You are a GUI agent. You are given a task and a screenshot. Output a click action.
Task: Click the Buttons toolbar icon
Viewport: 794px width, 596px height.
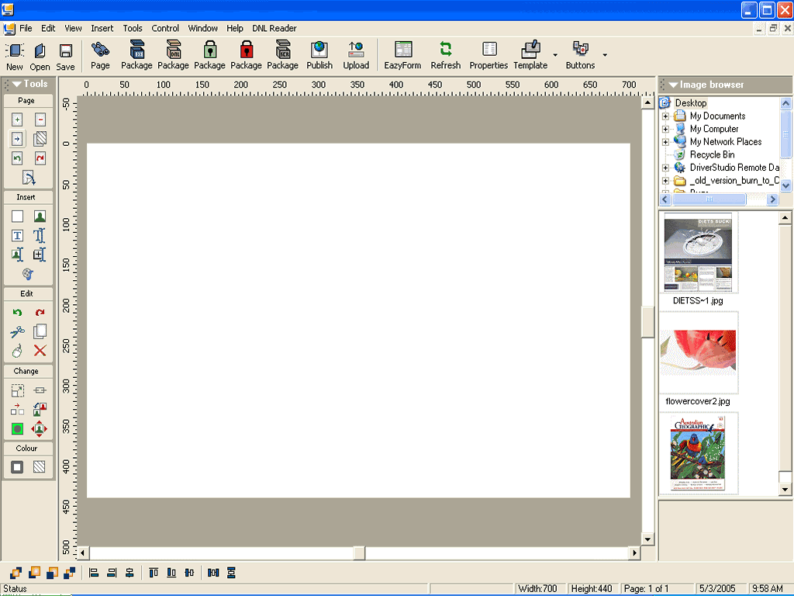[x=580, y=49]
